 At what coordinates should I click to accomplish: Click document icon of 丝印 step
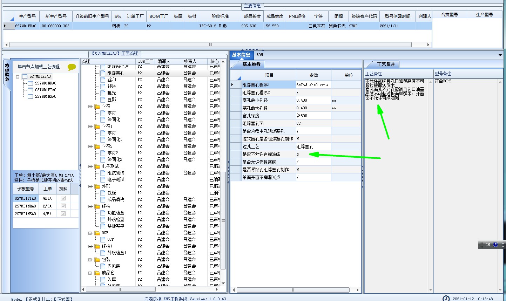click(103, 80)
